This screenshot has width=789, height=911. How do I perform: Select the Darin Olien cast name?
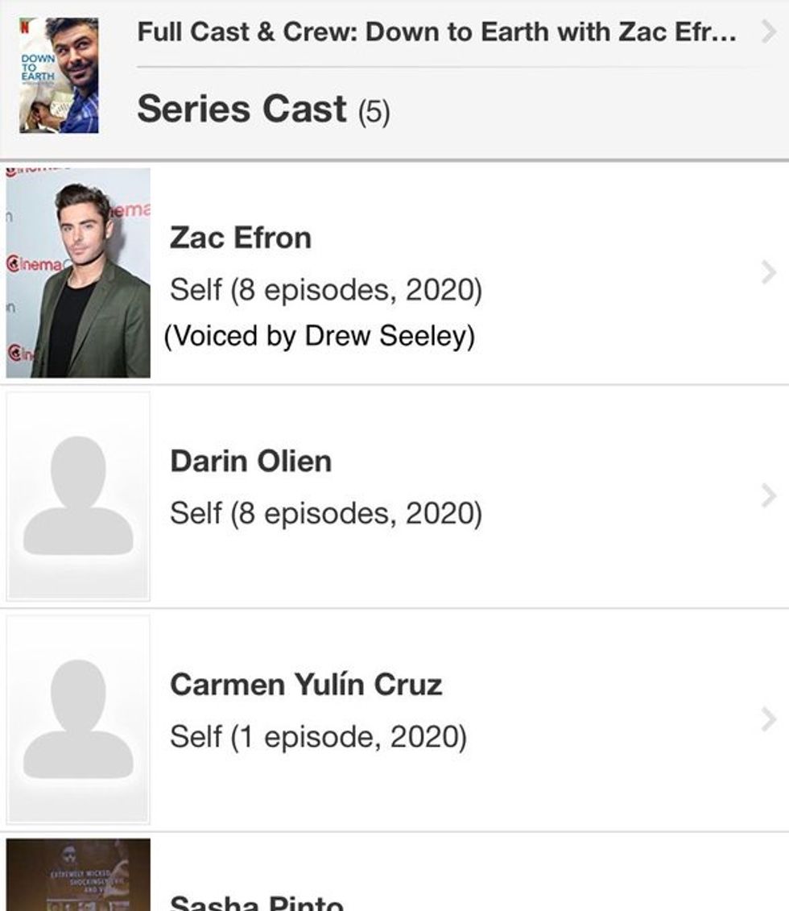tap(250, 462)
